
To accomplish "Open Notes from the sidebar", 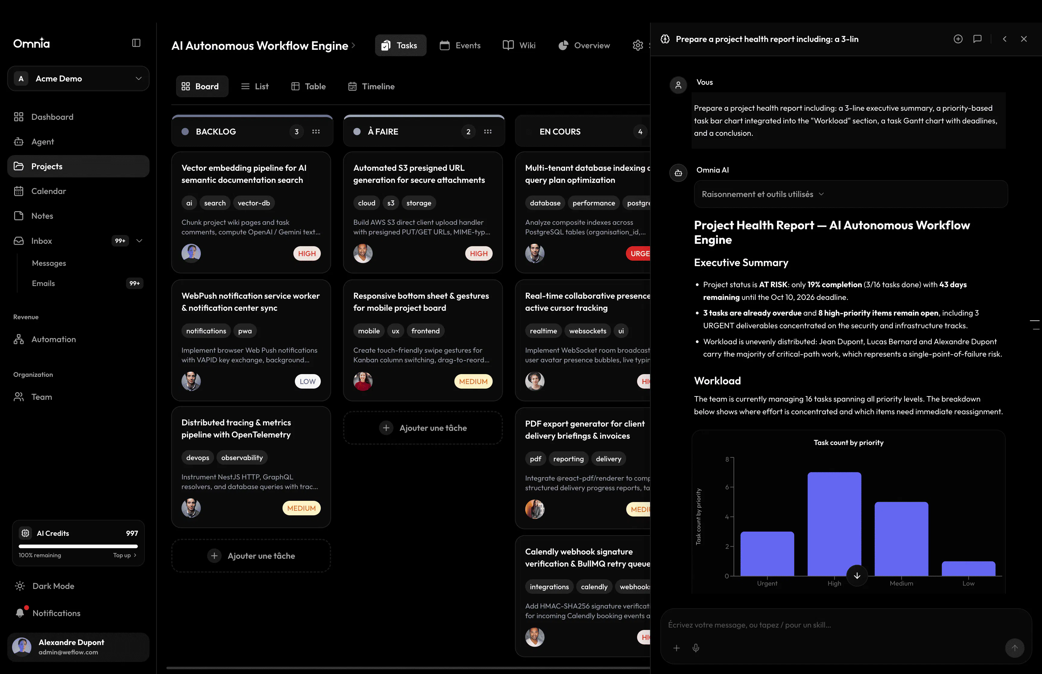I will coord(78,216).
